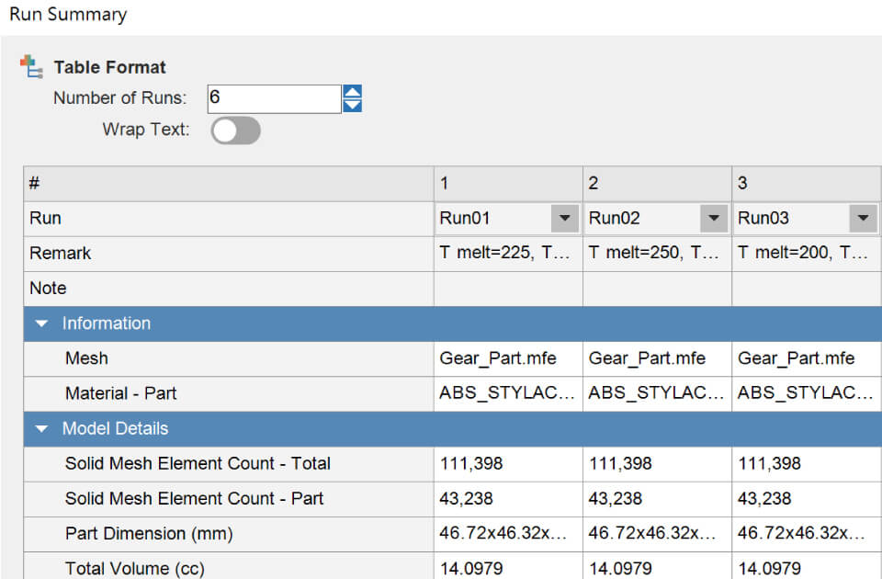Collapse the Model Details section

(41, 429)
